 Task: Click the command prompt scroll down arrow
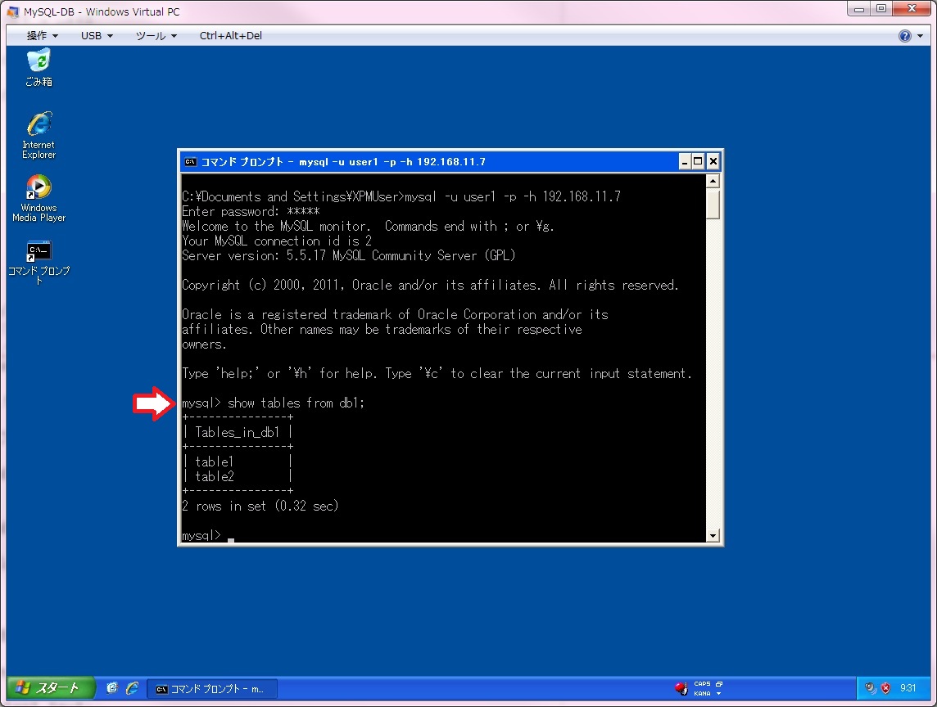coord(713,536)
